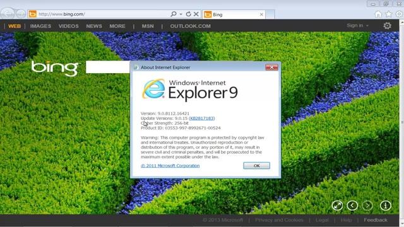Open the address bar autocomplete dropdown arrow
The image size is (404, 227).
tap(181, 14)
